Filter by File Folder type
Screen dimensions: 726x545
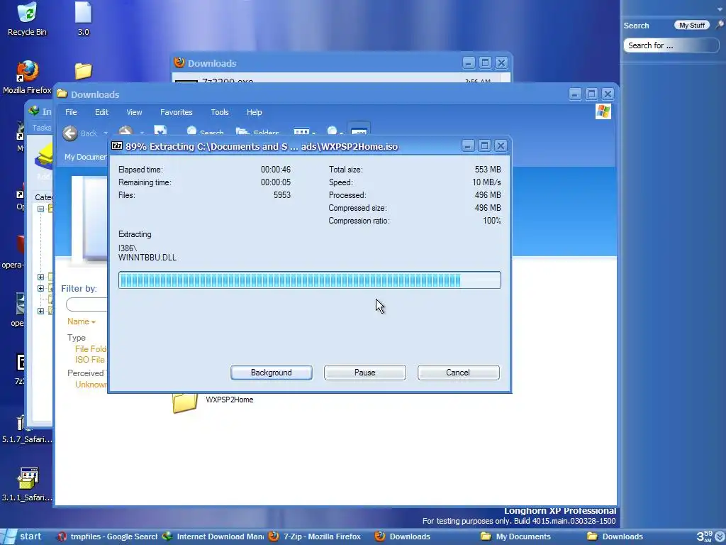tap(91, 349)
